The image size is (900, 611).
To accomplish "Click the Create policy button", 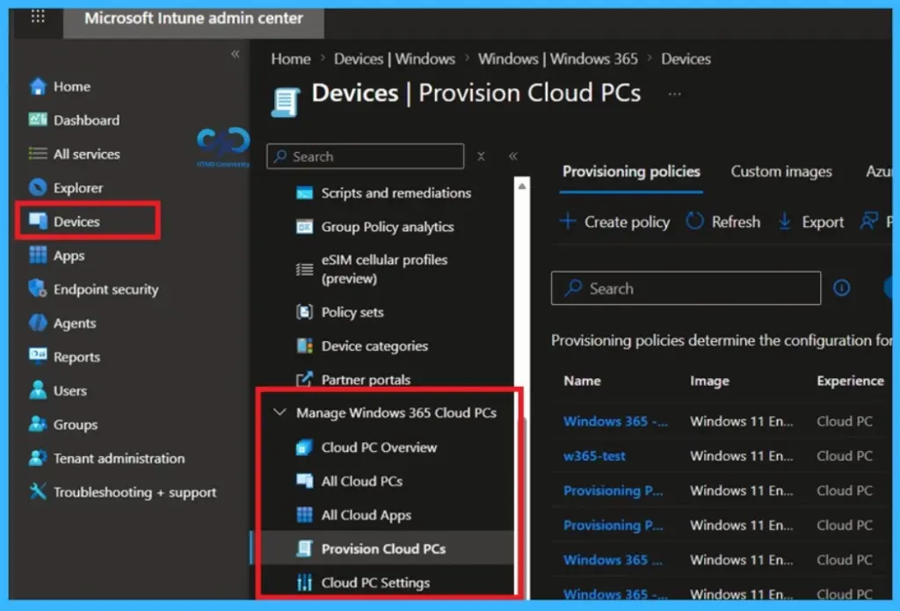I will [613, 222].
